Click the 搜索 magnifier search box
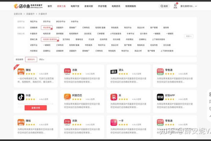 [164, 6]
